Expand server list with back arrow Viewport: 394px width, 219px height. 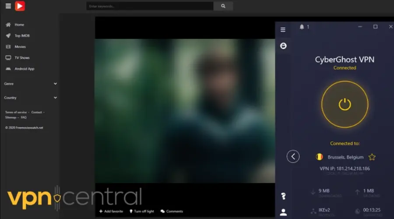point(293,156)
